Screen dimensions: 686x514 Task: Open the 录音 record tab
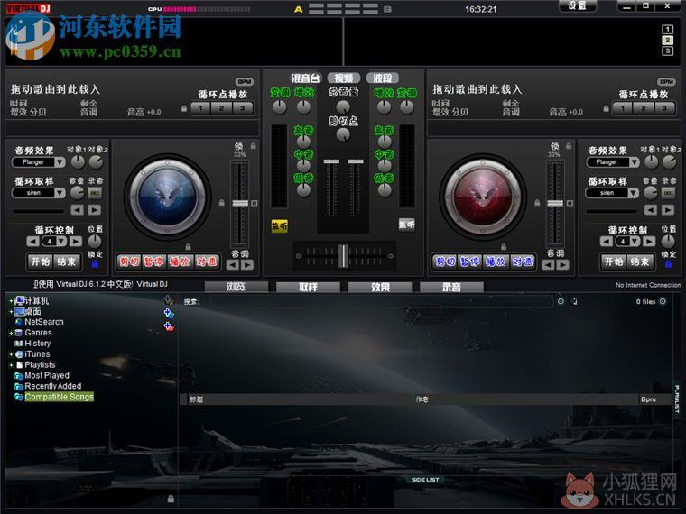coord(451,287)
